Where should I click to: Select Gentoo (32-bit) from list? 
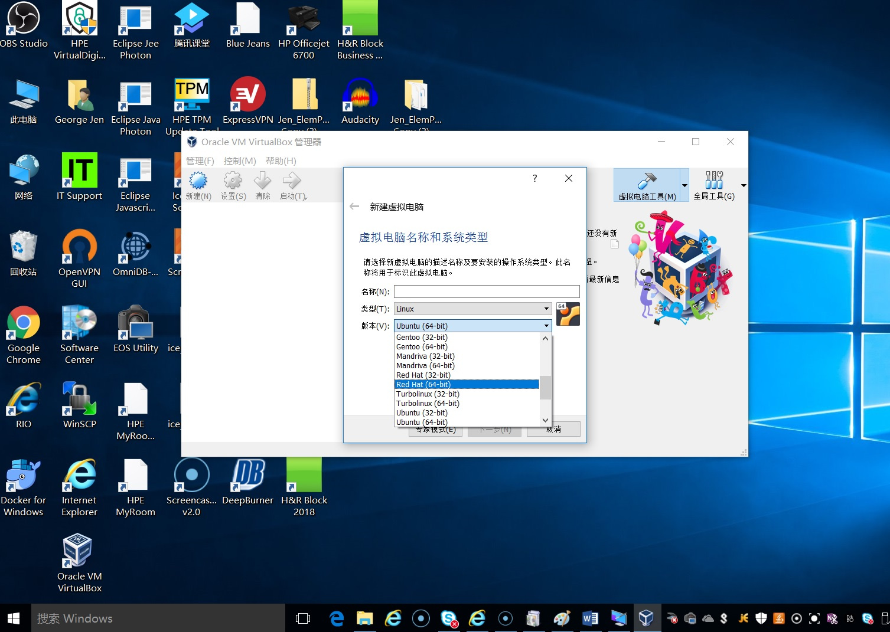(x=467, y=338)
